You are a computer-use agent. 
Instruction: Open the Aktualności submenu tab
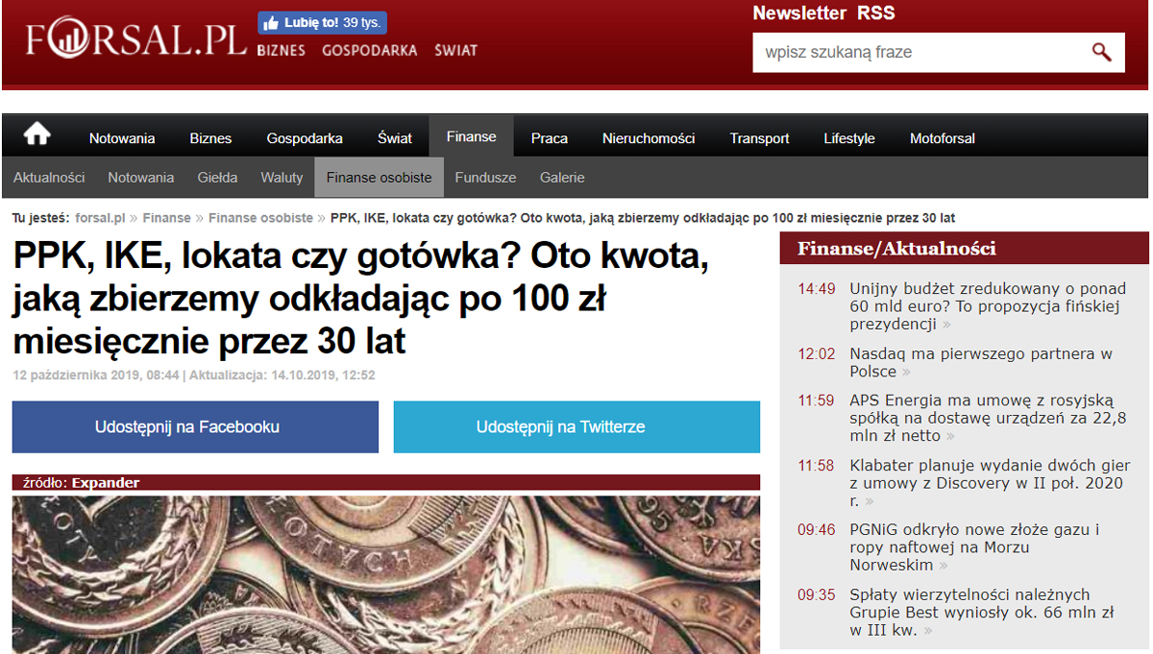tap(49, 178)
